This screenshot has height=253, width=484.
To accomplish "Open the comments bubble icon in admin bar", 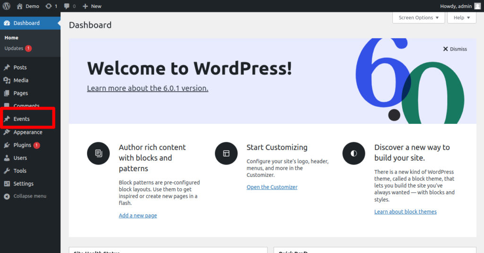I will pyautogui.click(x=67, y=6).
